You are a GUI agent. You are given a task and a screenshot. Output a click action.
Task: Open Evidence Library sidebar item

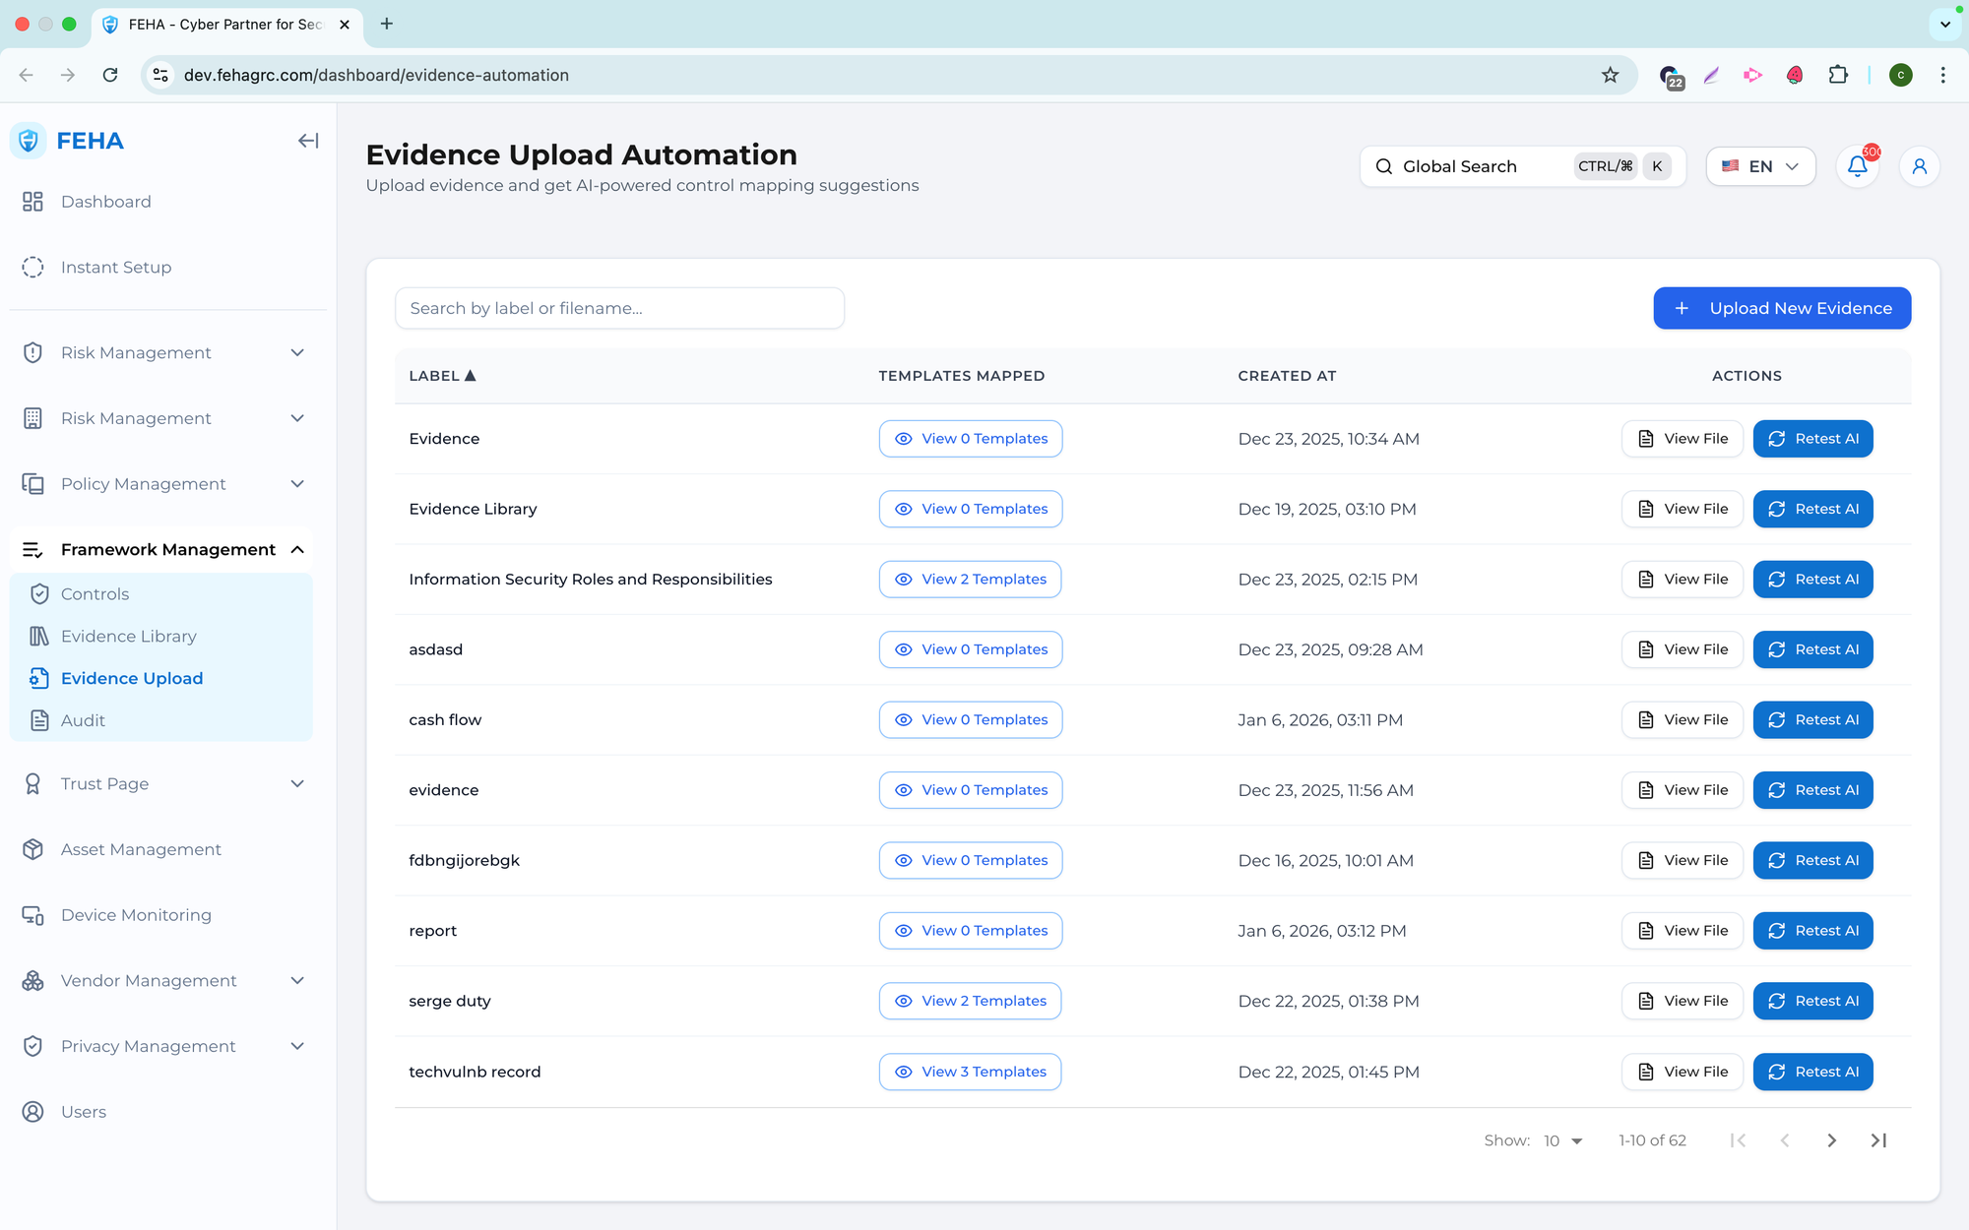[x=129, y=637]
